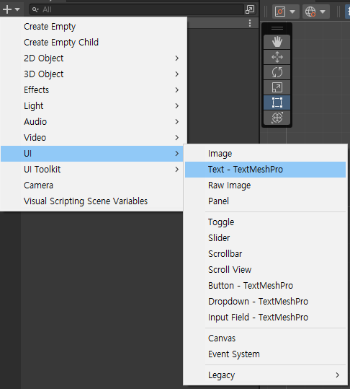Click the global/local handle rotation globe icon

click(x=310, y=12)
